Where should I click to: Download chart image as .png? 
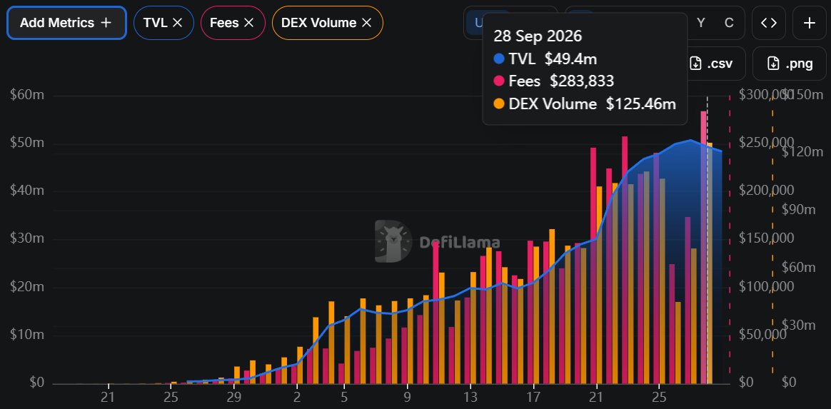click(790, 64)
